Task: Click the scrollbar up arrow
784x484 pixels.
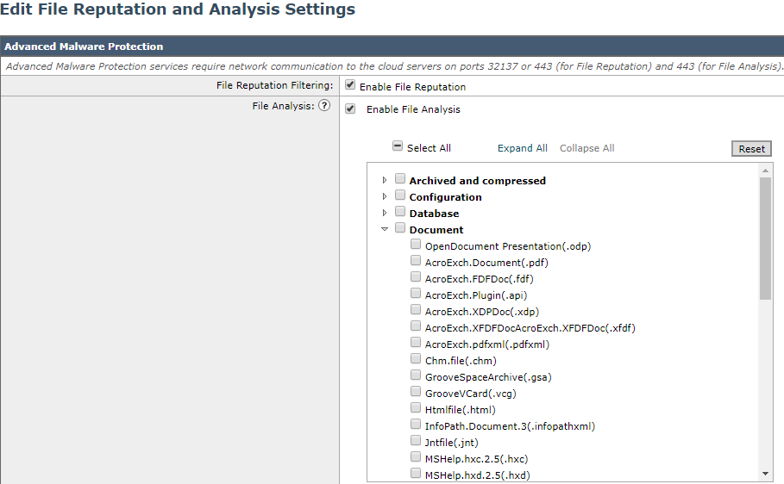Action: pos(765,171)
